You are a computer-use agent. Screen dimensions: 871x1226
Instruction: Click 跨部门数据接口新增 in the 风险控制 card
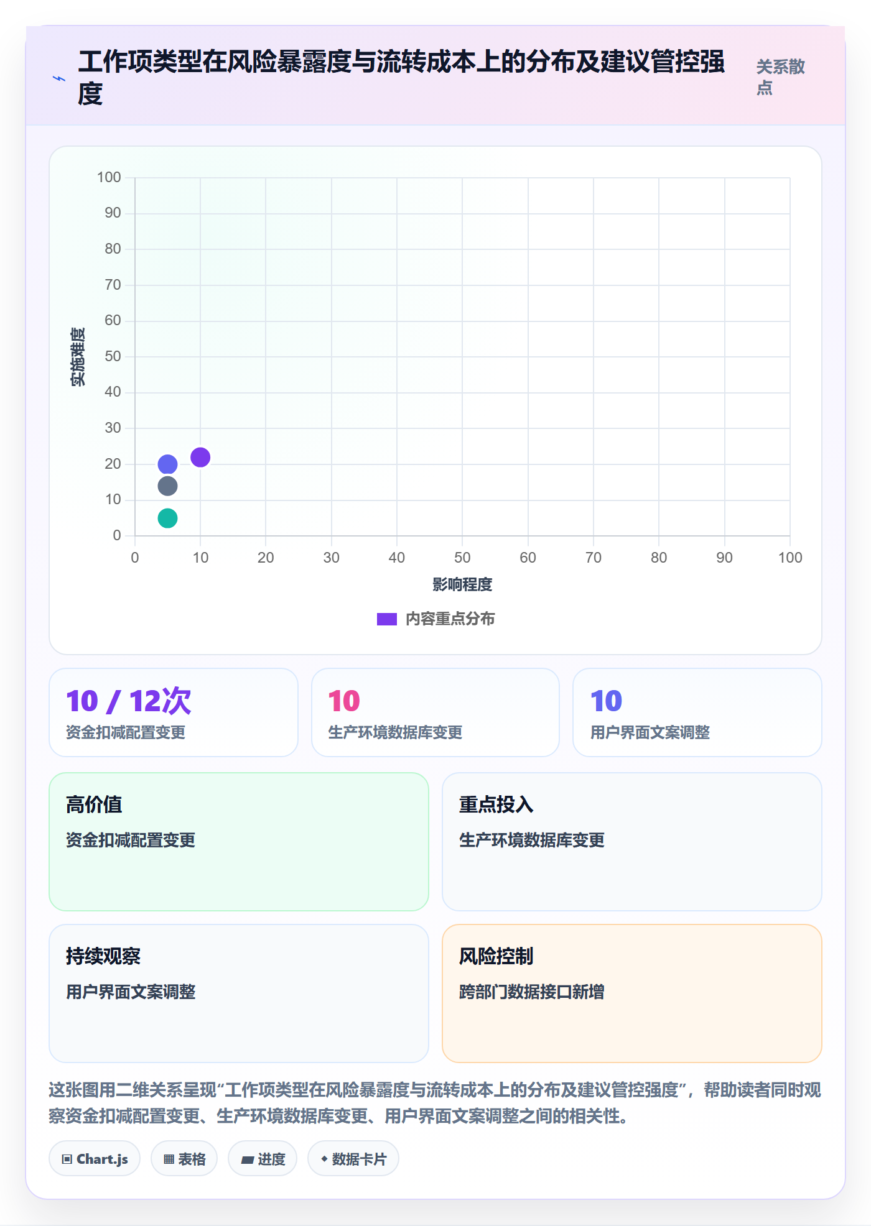[532, 992]
